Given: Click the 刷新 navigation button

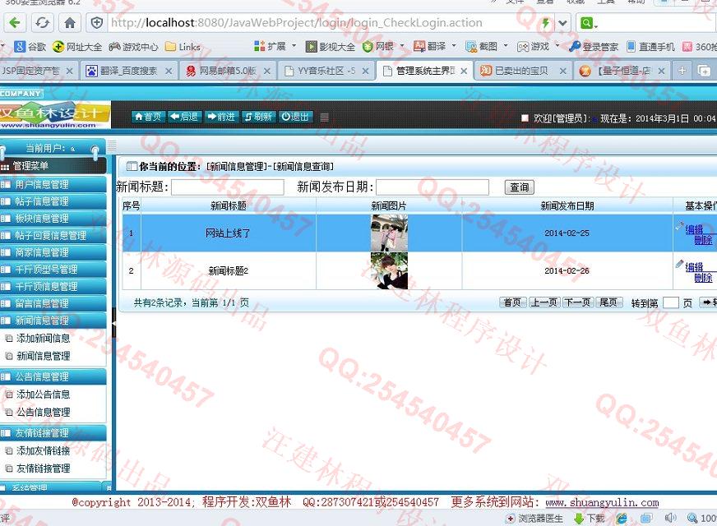Looking at the screenshot, I should tap(258, 117).
